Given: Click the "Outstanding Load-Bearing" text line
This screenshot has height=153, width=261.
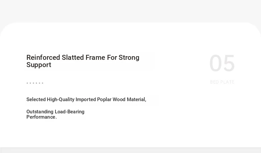Looking at the screenshot, I should point(56,112).
